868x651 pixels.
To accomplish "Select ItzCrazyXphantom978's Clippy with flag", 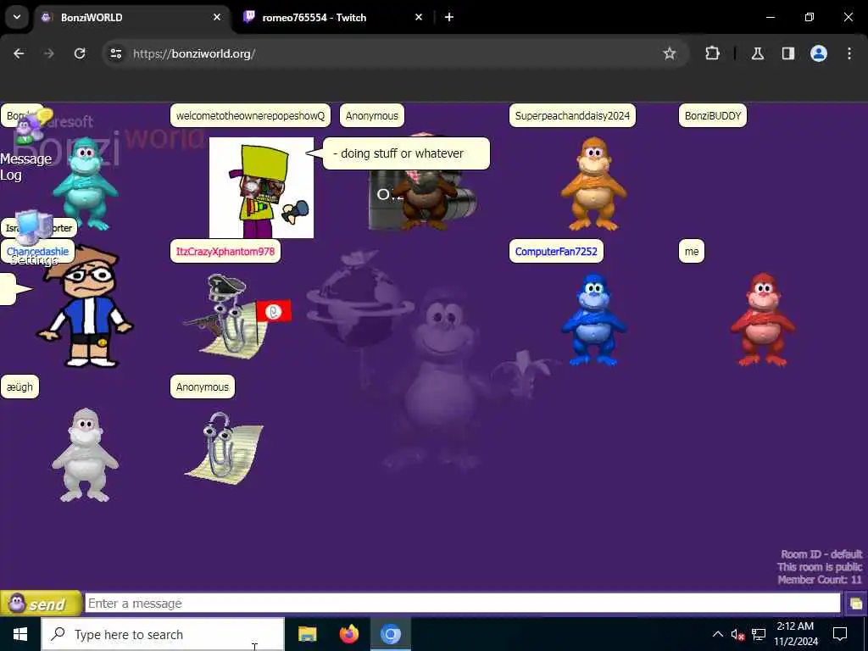I will tap(237, 315).
